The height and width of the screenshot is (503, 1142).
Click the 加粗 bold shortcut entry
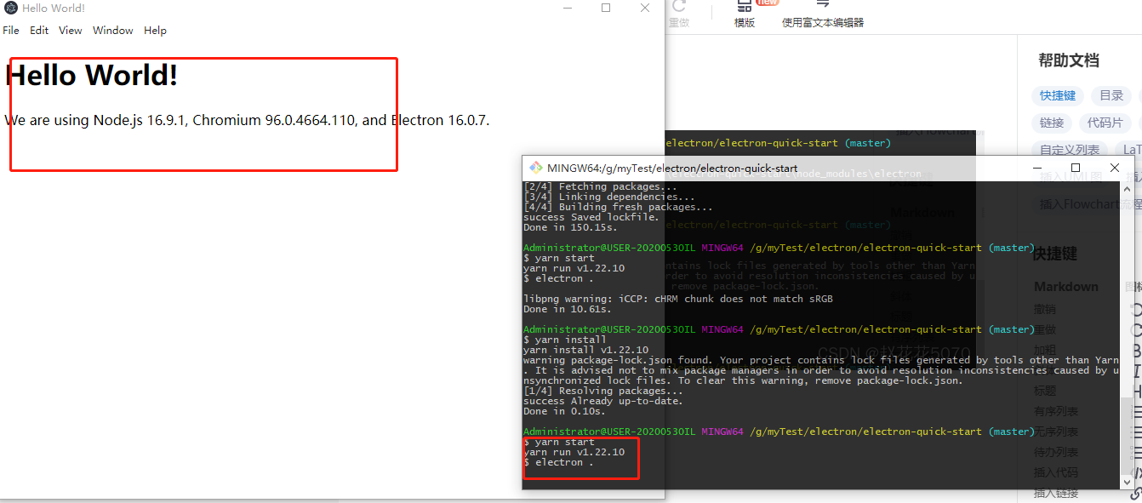point(1045,349)
